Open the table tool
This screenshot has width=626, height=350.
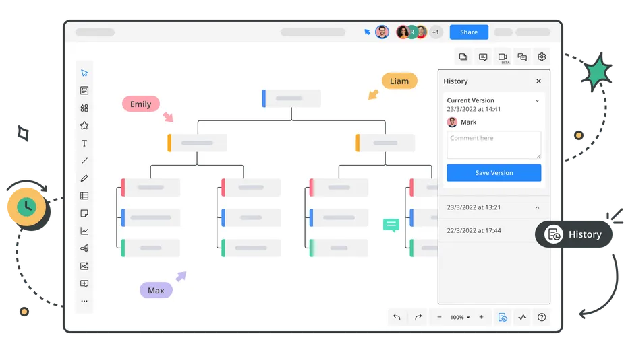84,196
